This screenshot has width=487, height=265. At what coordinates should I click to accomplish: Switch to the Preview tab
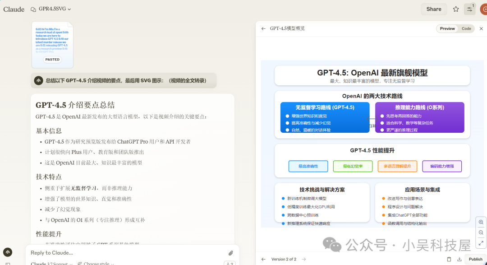pyautogui.click(x=447, y=28)
